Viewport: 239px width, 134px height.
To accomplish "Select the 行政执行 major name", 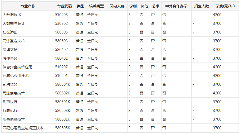I will coord(10,111).
